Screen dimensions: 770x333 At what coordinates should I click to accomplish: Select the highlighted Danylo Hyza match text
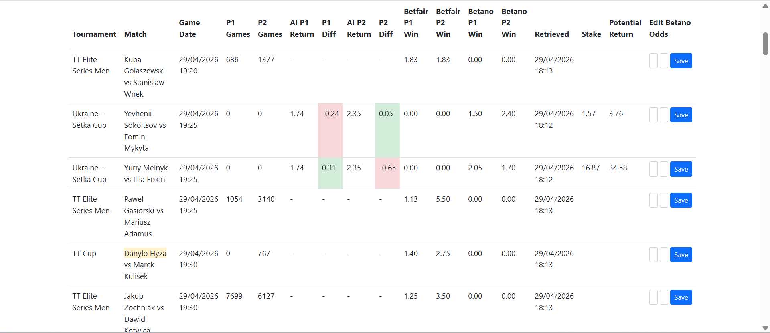pos(145,253)
